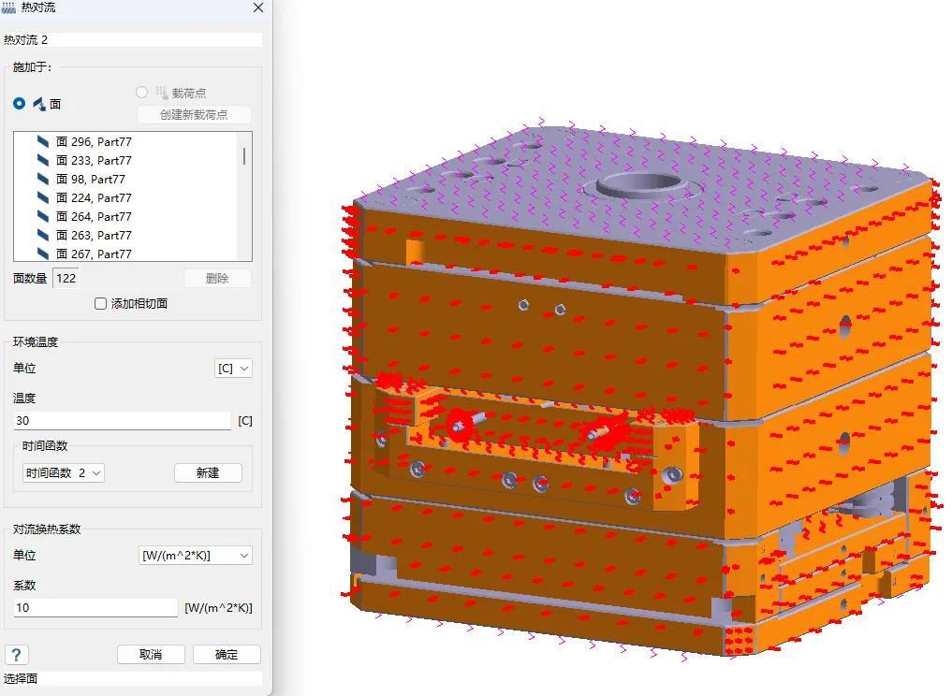Screen dimensions: 952x696
Task: Click the 新建 time function button
Action: tap(208, 473)
